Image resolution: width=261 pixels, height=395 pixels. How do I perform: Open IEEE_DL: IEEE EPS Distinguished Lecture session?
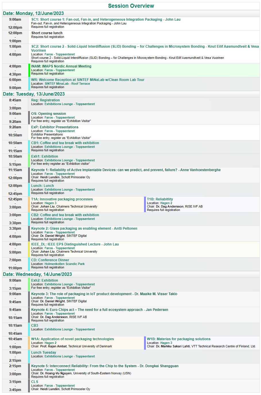pyautogui.click(x=75, y=244)
